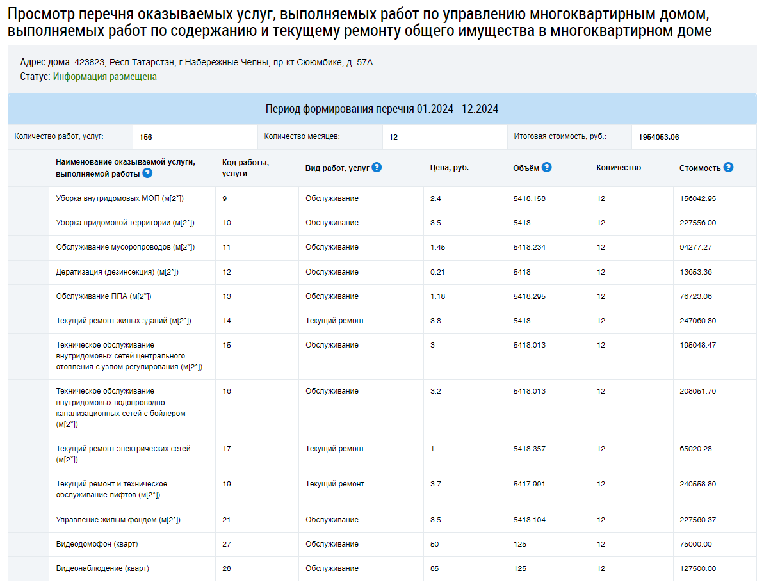Select row 'Управление жилым фондом (м[2*])'
This screenshot has width=764, height=587.
(x=382, y=520)
